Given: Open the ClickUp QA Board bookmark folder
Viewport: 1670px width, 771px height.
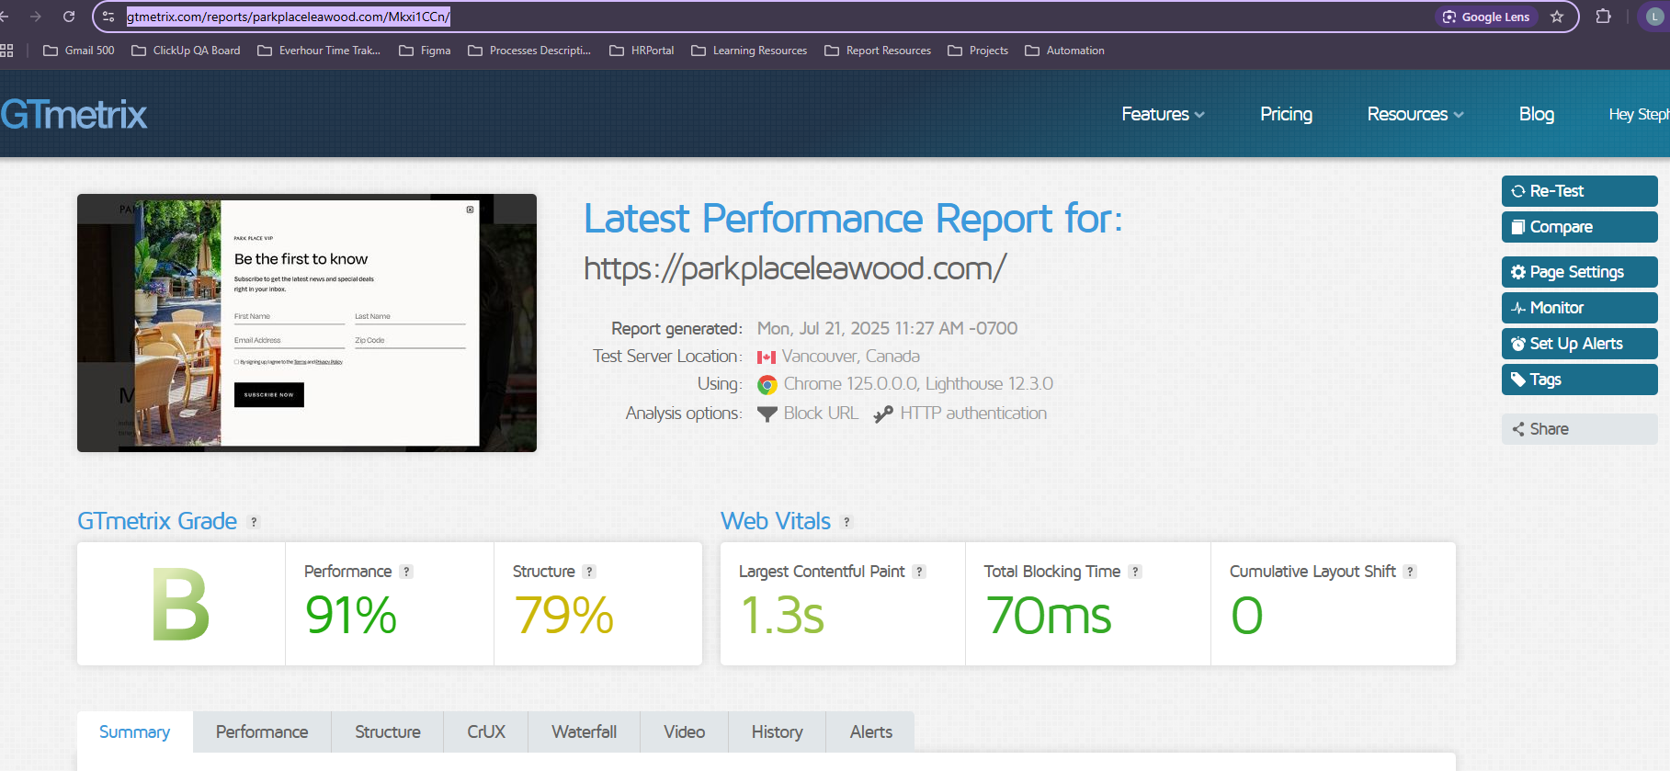Looking at the screenshot, I should [186, 51].
